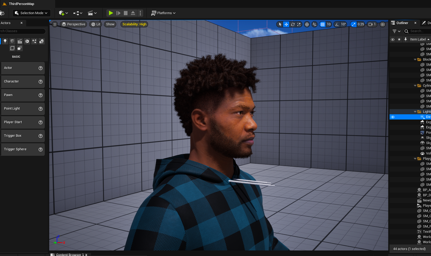Close the Outliner tab
The image size is (431, 256).
click(x=415, y=23)
